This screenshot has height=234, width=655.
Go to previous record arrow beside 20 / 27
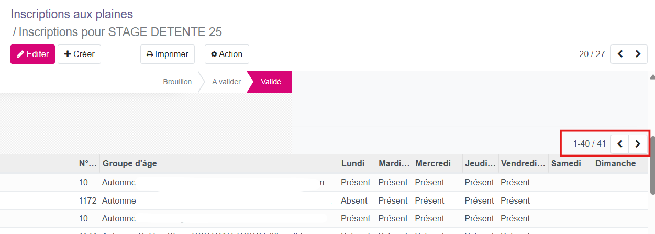[x=620, y=54]
